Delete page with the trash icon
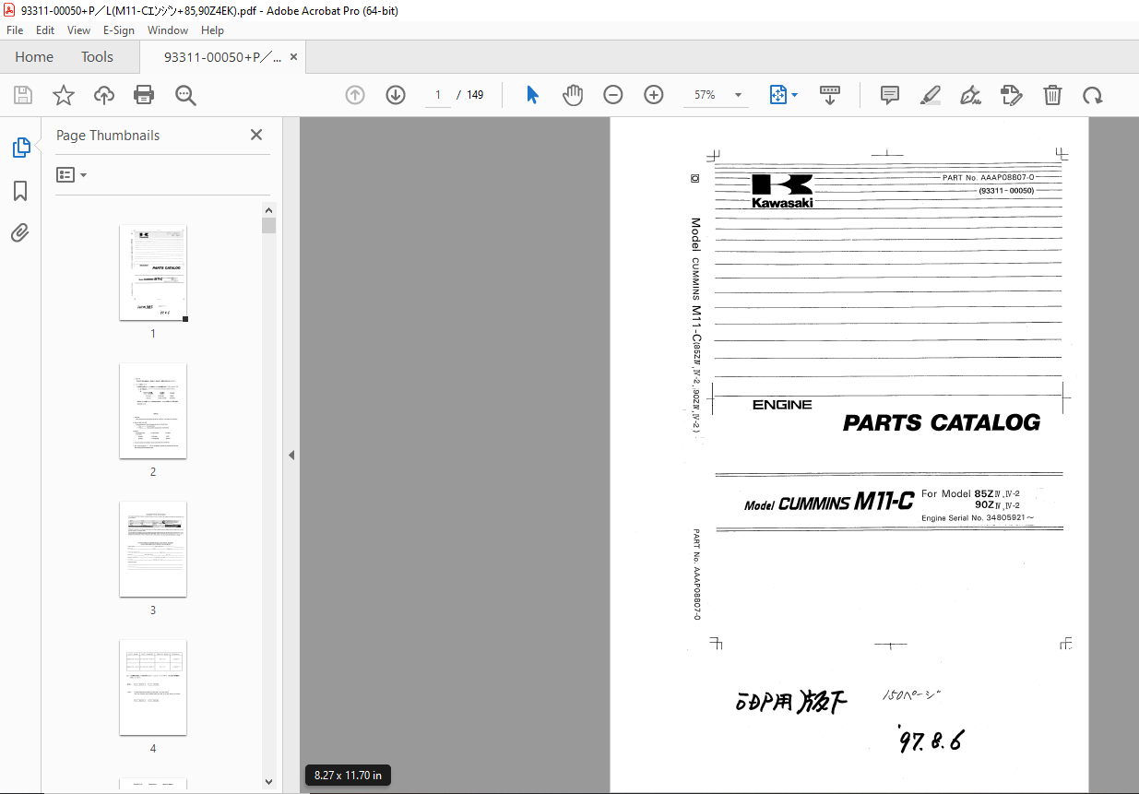 (1052, 95)
